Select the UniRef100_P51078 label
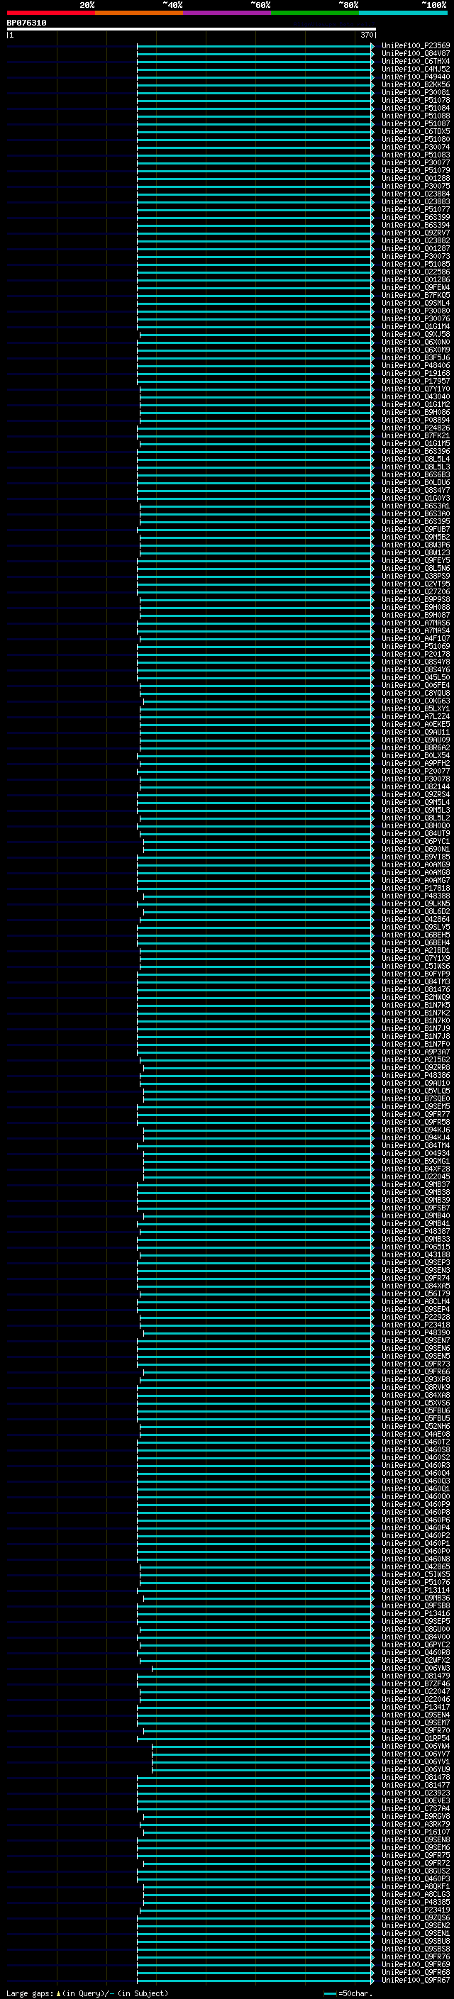This screenshot has height=1999, width=454. click(416, 100)
